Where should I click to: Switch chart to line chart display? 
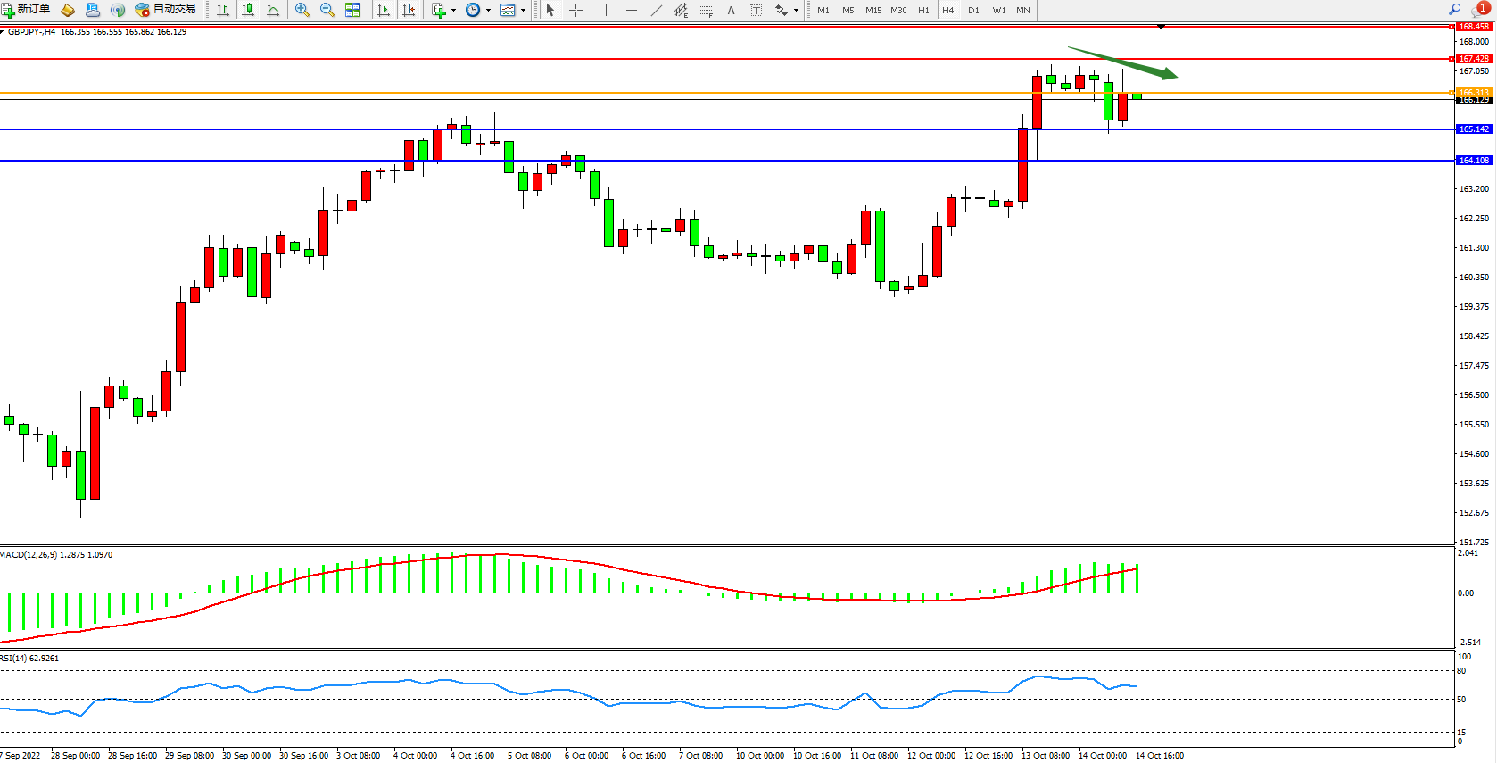[x=273, y=10]
